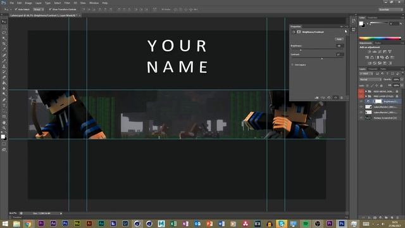The height and width of the screenshot is (228, 405).
Task: Select the Move tool in the toolbox
Action: tap(4, 22)
